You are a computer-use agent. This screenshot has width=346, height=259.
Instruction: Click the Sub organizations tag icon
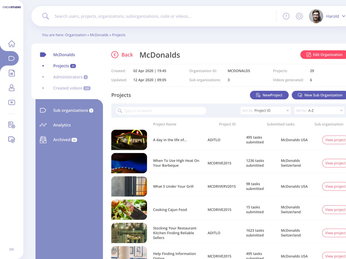tap(43, 111)
